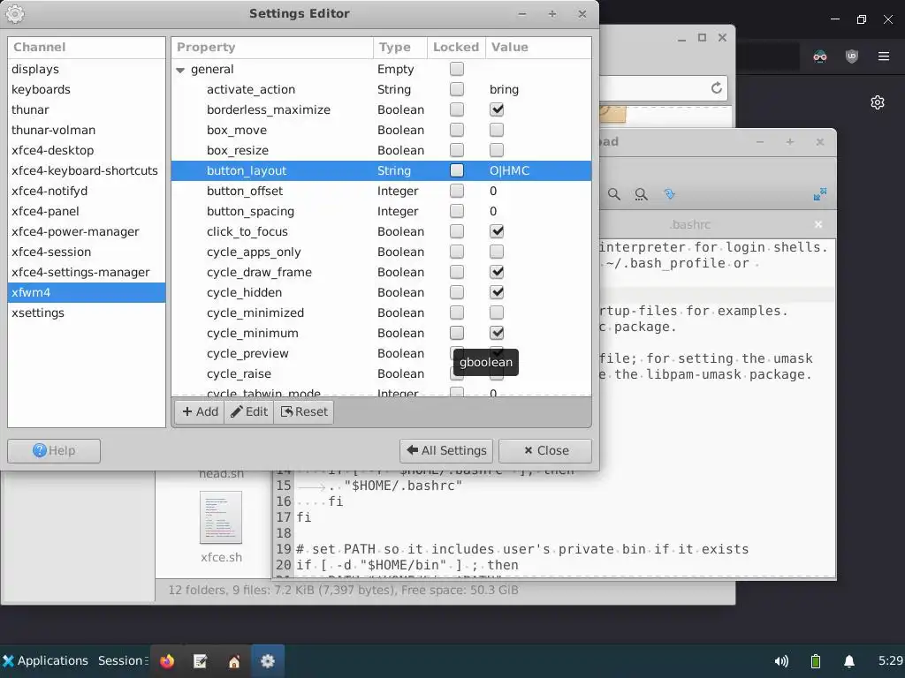The image size is (905, 678).
Task: Select xfce4-desktop channel
Action: [87, 150]
